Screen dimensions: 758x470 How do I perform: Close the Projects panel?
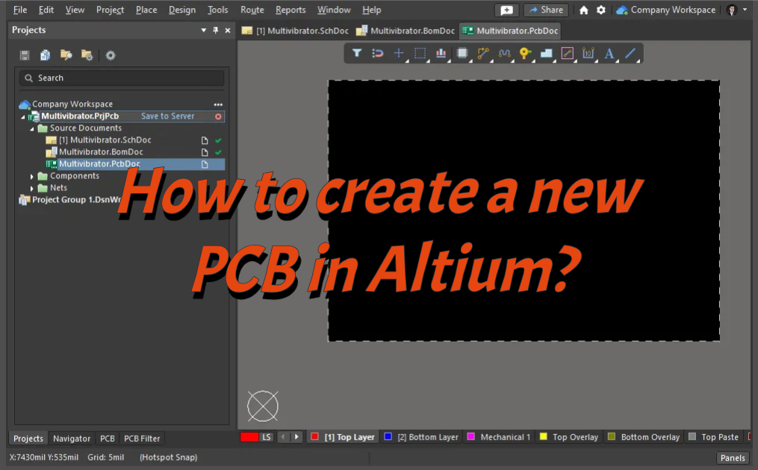228,31
